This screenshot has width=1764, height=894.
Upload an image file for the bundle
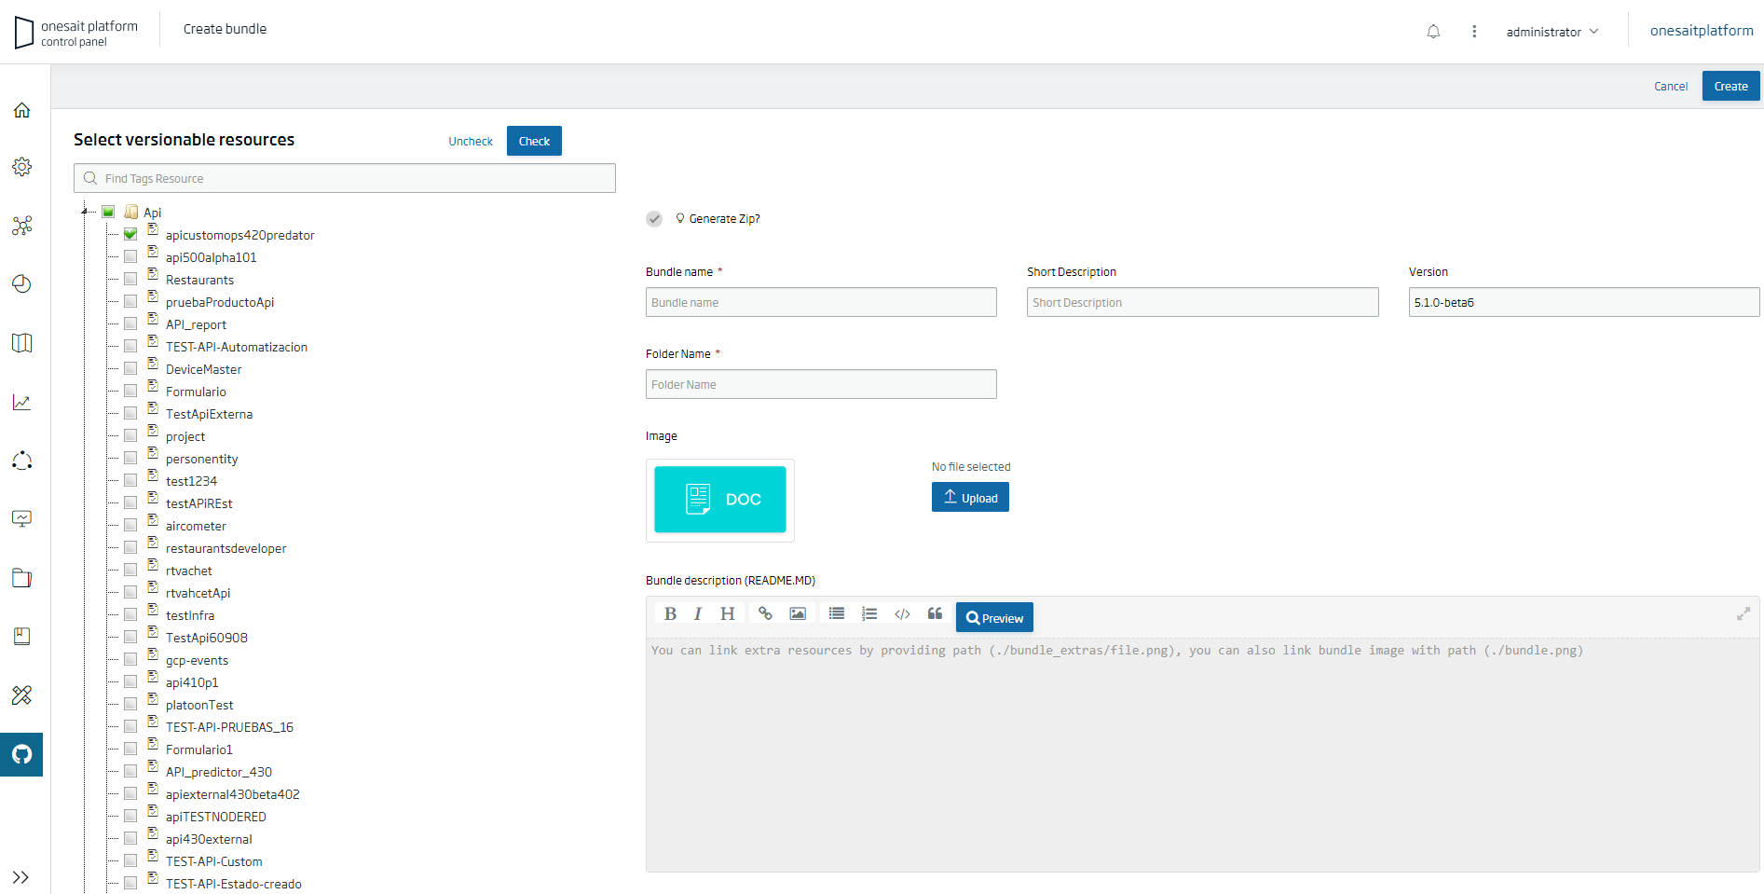click(x=970, y=497)
